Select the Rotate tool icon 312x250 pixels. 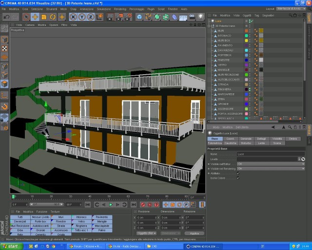(x=53, y=17)
